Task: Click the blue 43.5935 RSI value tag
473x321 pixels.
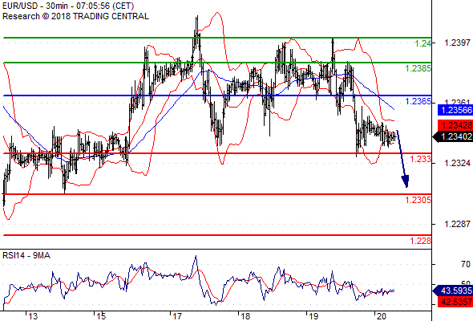Action: tap(453, 291)
